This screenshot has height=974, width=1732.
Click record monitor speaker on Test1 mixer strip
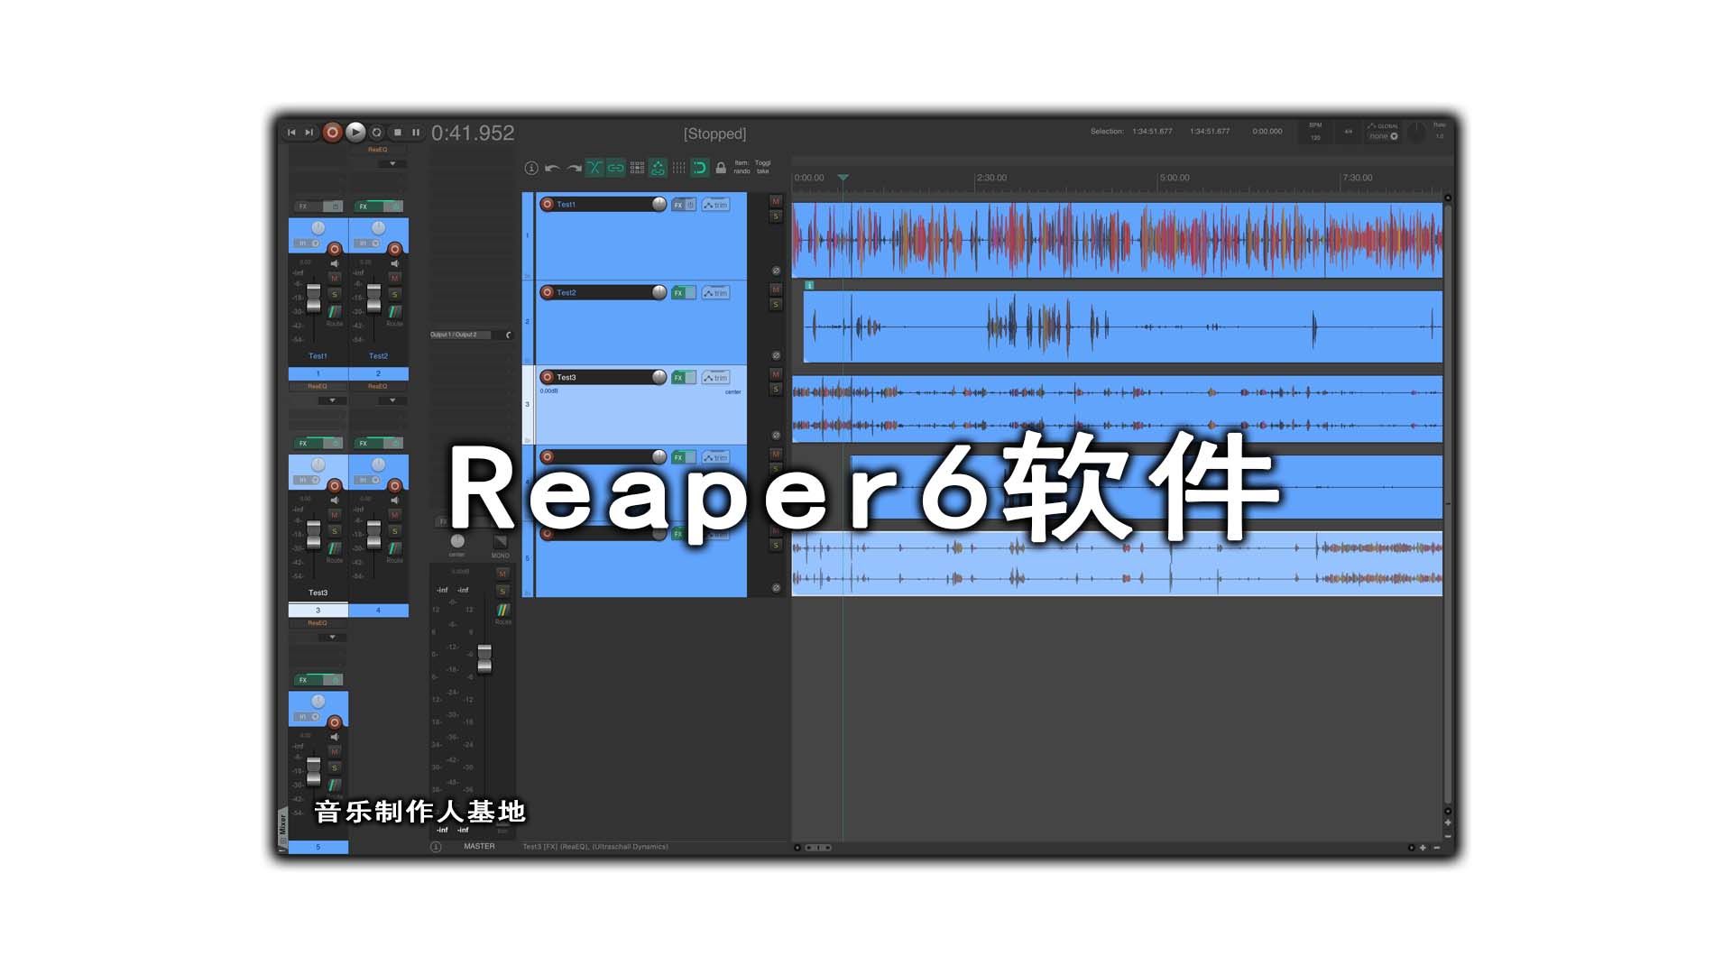pos(335,263)
